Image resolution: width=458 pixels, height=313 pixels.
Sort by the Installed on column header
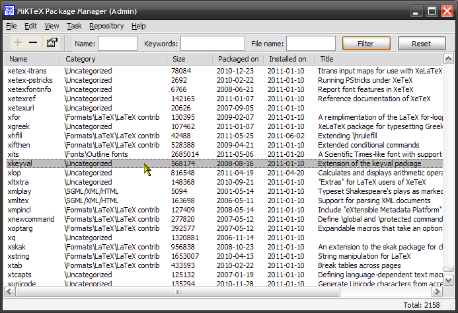click(289, 59)
